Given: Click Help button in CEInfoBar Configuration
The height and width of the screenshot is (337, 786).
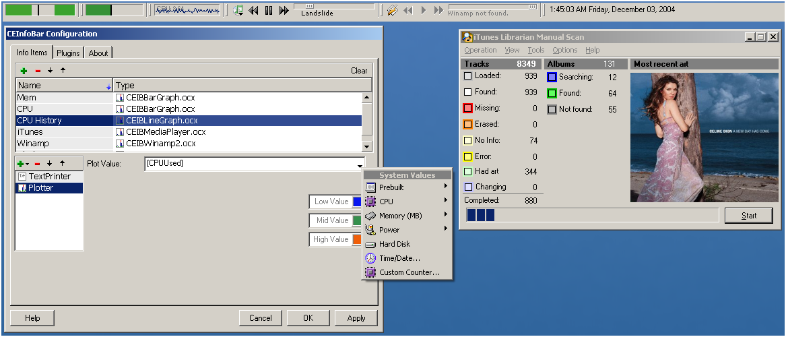Looking at the screenshot, I should (32, 318).
